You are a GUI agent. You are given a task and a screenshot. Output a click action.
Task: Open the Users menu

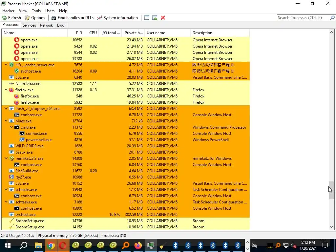tap(50, 11)
